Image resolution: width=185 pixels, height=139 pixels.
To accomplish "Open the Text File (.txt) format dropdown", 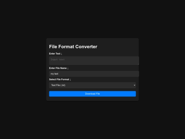I will click(92, 85).
